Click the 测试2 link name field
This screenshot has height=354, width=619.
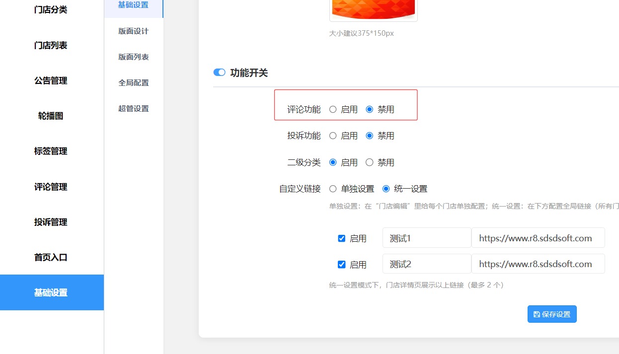[x=427, y=264]
